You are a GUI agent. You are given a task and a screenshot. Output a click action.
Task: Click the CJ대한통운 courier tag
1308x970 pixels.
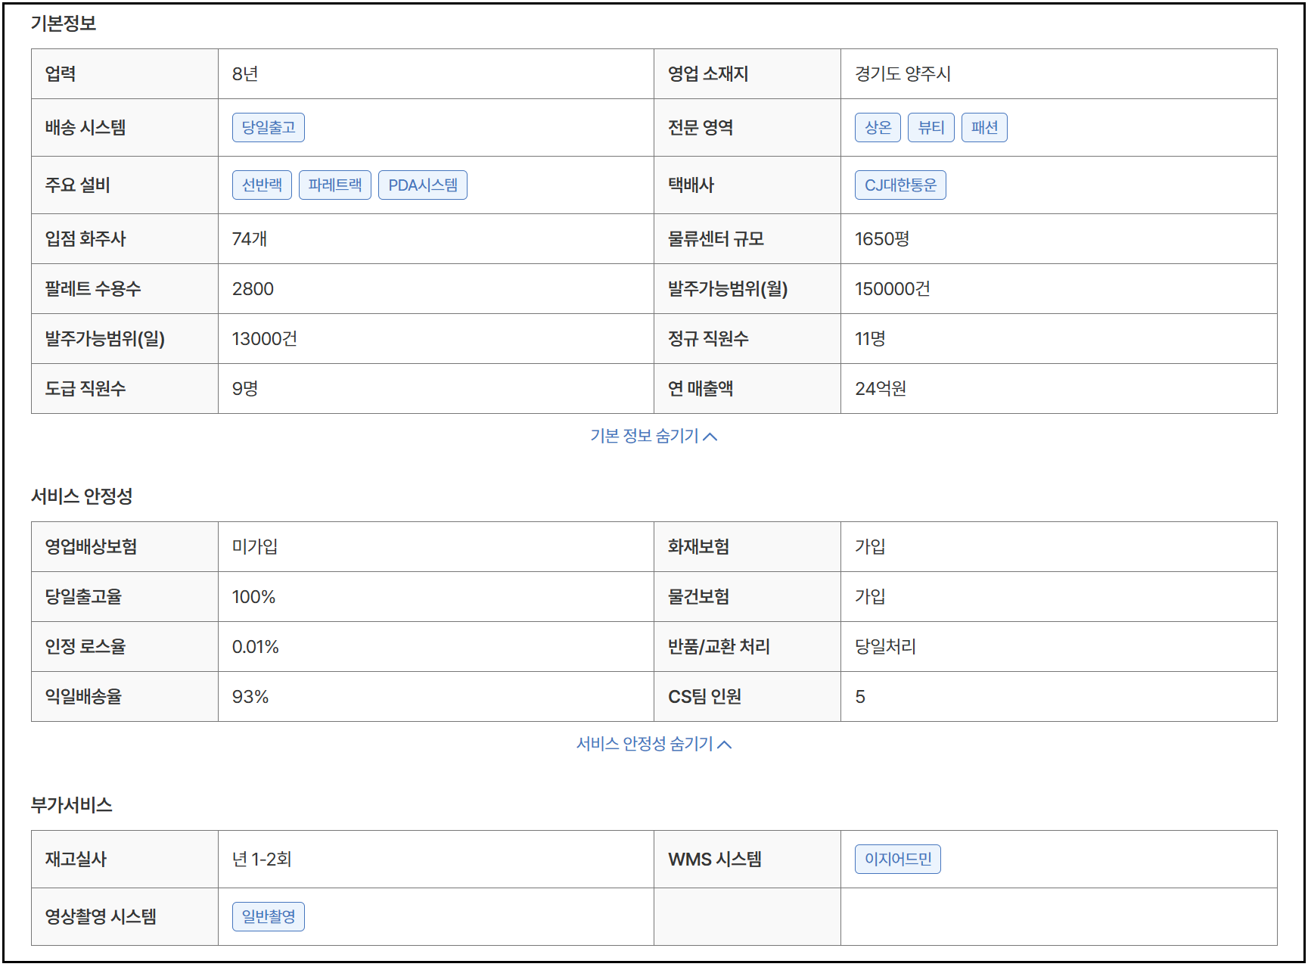coord(900,185)
